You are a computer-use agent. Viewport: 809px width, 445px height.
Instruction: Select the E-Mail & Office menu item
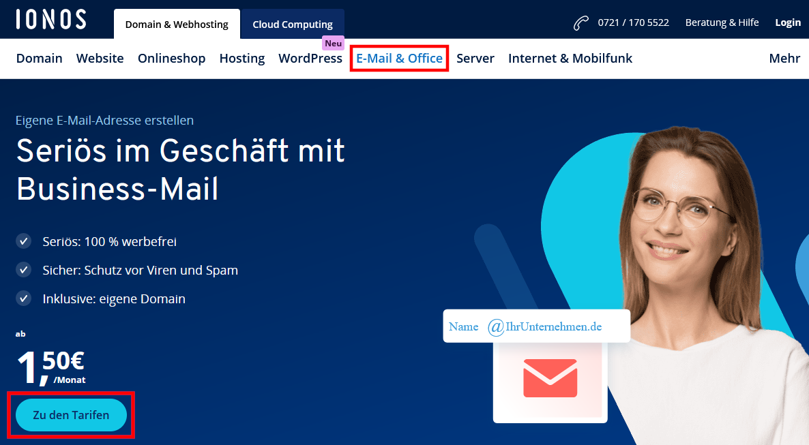[399, 59]
